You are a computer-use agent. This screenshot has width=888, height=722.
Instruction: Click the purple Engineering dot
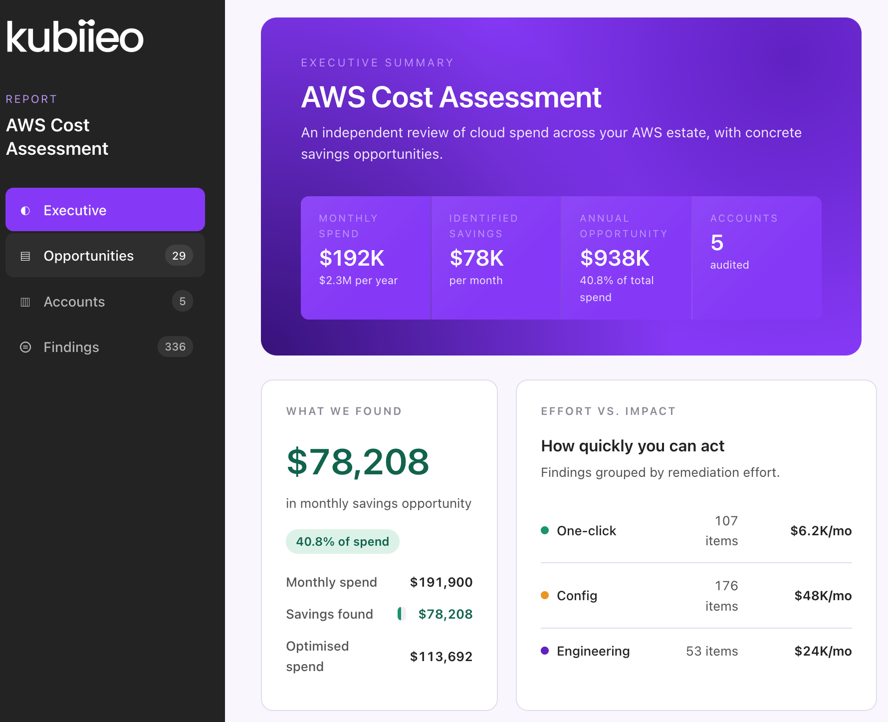pyautogui.click(x=545, y=651)
